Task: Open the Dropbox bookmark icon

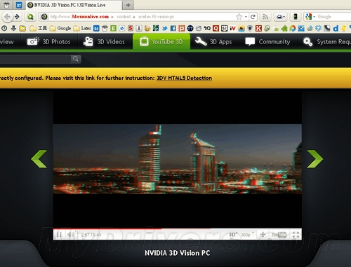Action: point(318,28)
